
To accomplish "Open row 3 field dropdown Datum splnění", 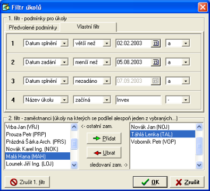I will tap(64, 81).
